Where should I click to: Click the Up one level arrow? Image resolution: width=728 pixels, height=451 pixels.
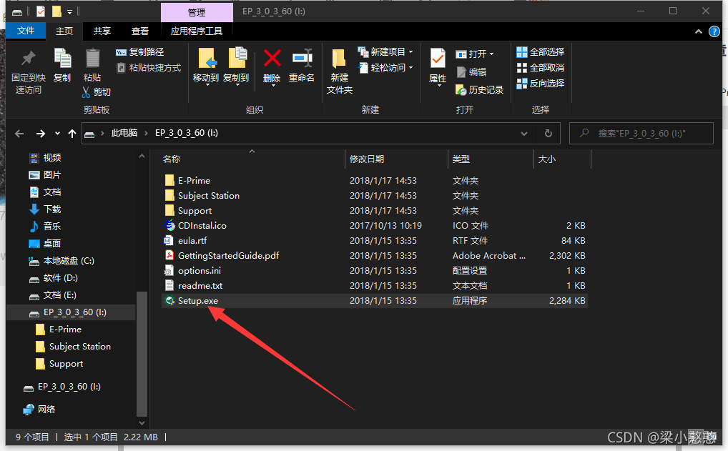[72, 134]
